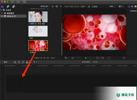The image size is (137, 100).
Task: Click ruler mark 00:00:45:00
Action: click(x=59, y=66)
